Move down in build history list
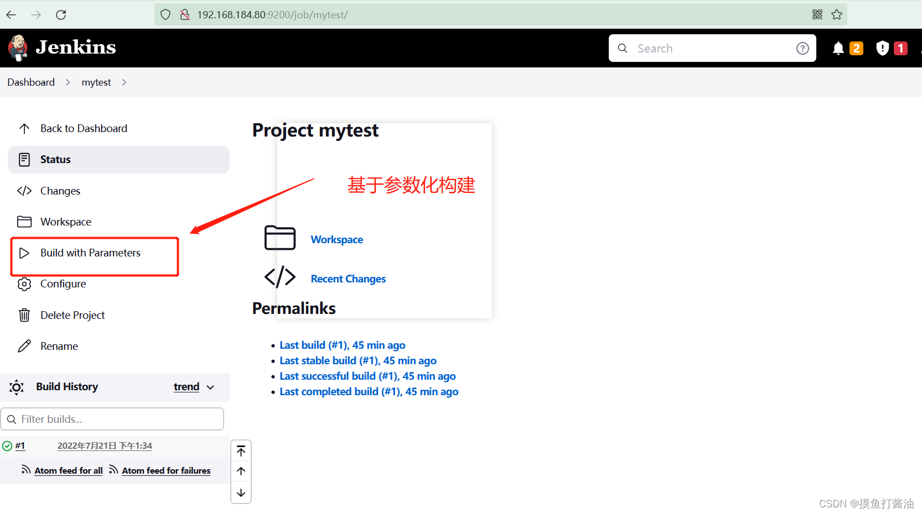922x514 pixels. 241,492
